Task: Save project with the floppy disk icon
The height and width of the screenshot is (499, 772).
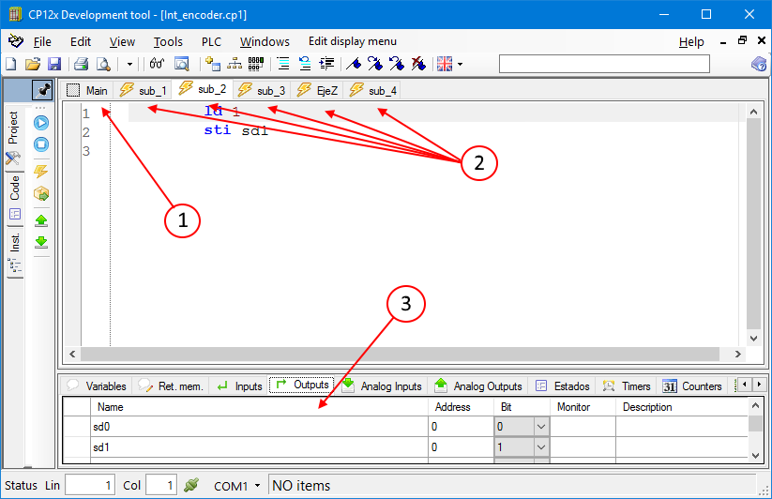Action: point(54,64)
